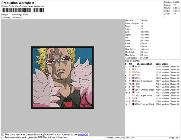Click stitch count 6817 in row 12
Viewport: 181px width, 140px height.
pyautogui.click(x=137, y=98)
